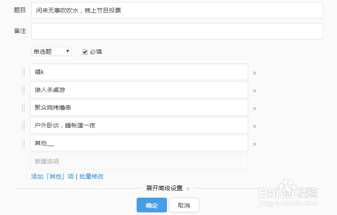337x215 pixels.
Task: Click drag handle beside 聚众烧烤撸串
Action: tap(23, 108)
